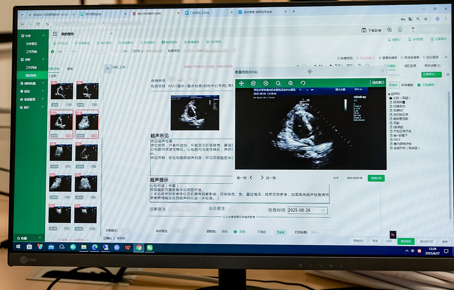Select the 阳性 radio button

coord(236,232)
